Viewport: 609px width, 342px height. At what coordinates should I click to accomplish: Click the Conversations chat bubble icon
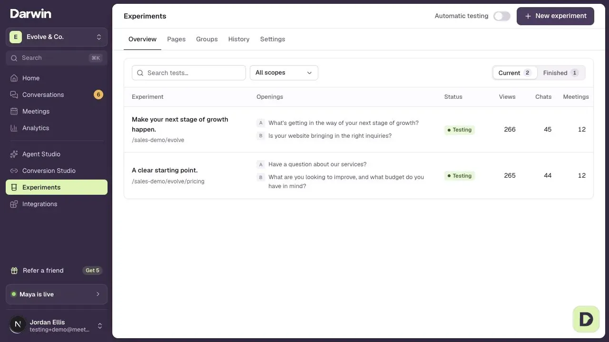pyautogui.click(x=14, y=95)
